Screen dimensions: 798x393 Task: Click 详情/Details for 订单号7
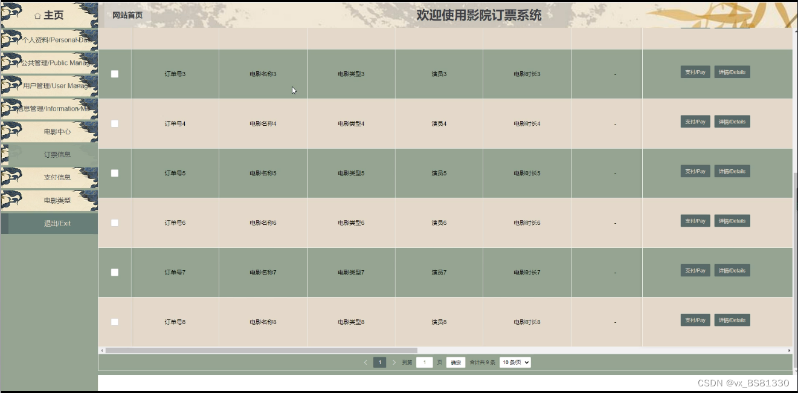click(732, 270)
